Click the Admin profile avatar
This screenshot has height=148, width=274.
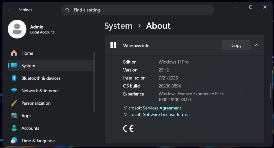17,29
